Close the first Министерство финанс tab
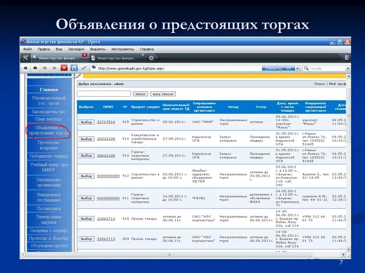Image resolution: width=365 pixels, height=273 pixels. coord(84,55)
